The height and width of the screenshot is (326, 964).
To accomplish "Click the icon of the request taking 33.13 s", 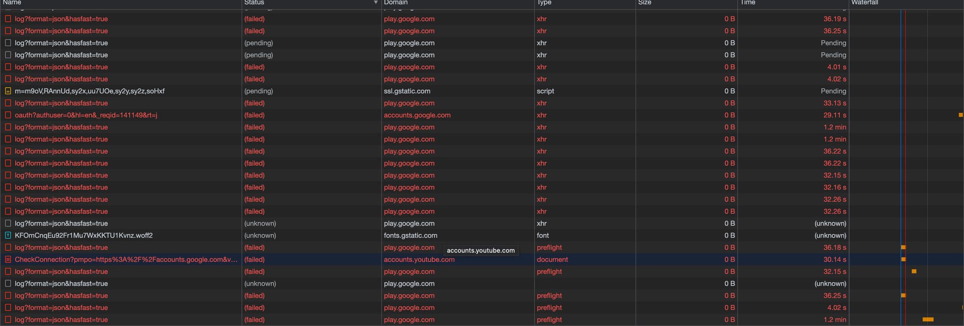I will 8,103.
